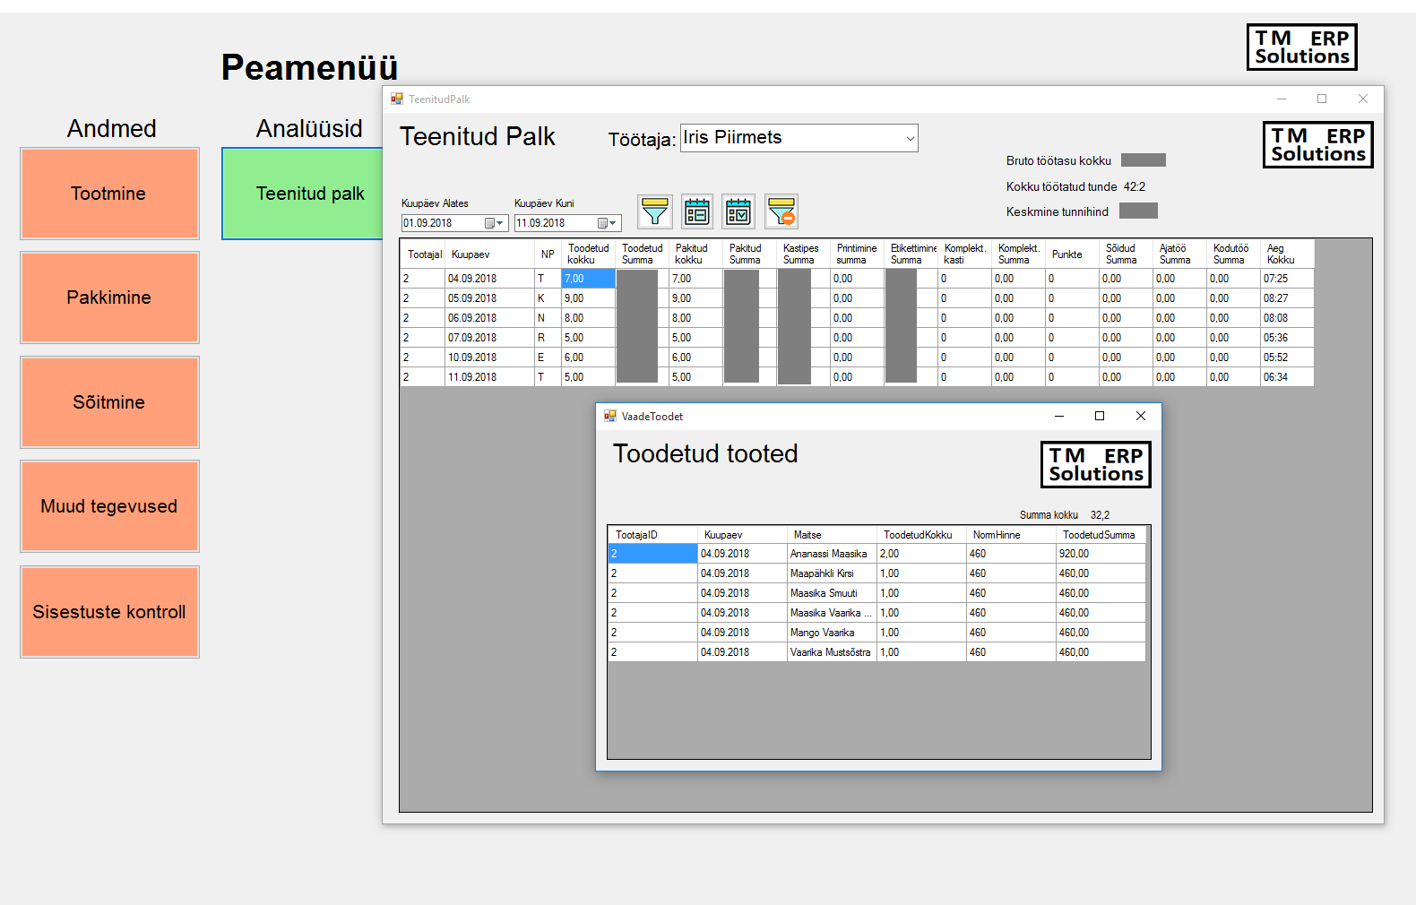Open the Töötaja employee dropdown
Image resolution: width=1416 pixels, height=905 pixels.
click(x=910, y=138)
